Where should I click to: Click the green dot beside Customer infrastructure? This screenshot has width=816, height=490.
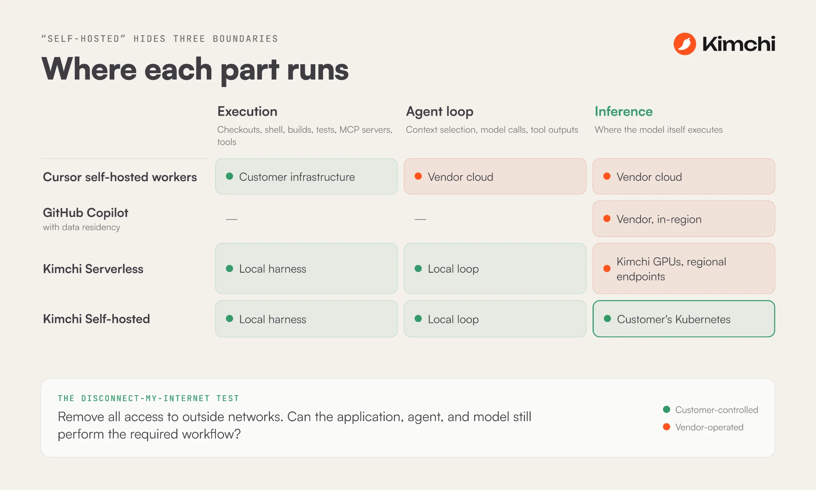(229, 176)
